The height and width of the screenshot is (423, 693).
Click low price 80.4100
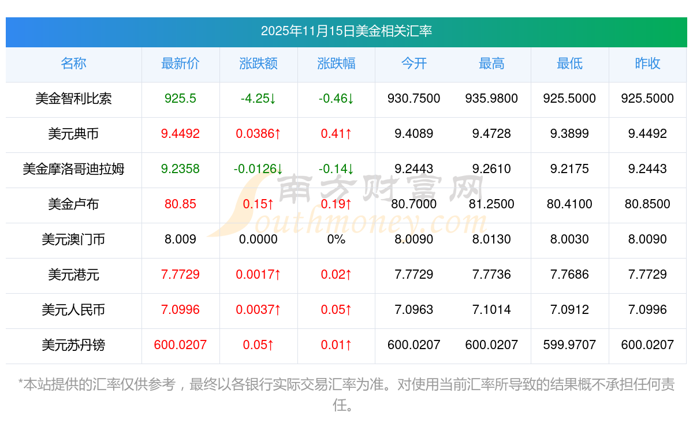click(569, 204)
